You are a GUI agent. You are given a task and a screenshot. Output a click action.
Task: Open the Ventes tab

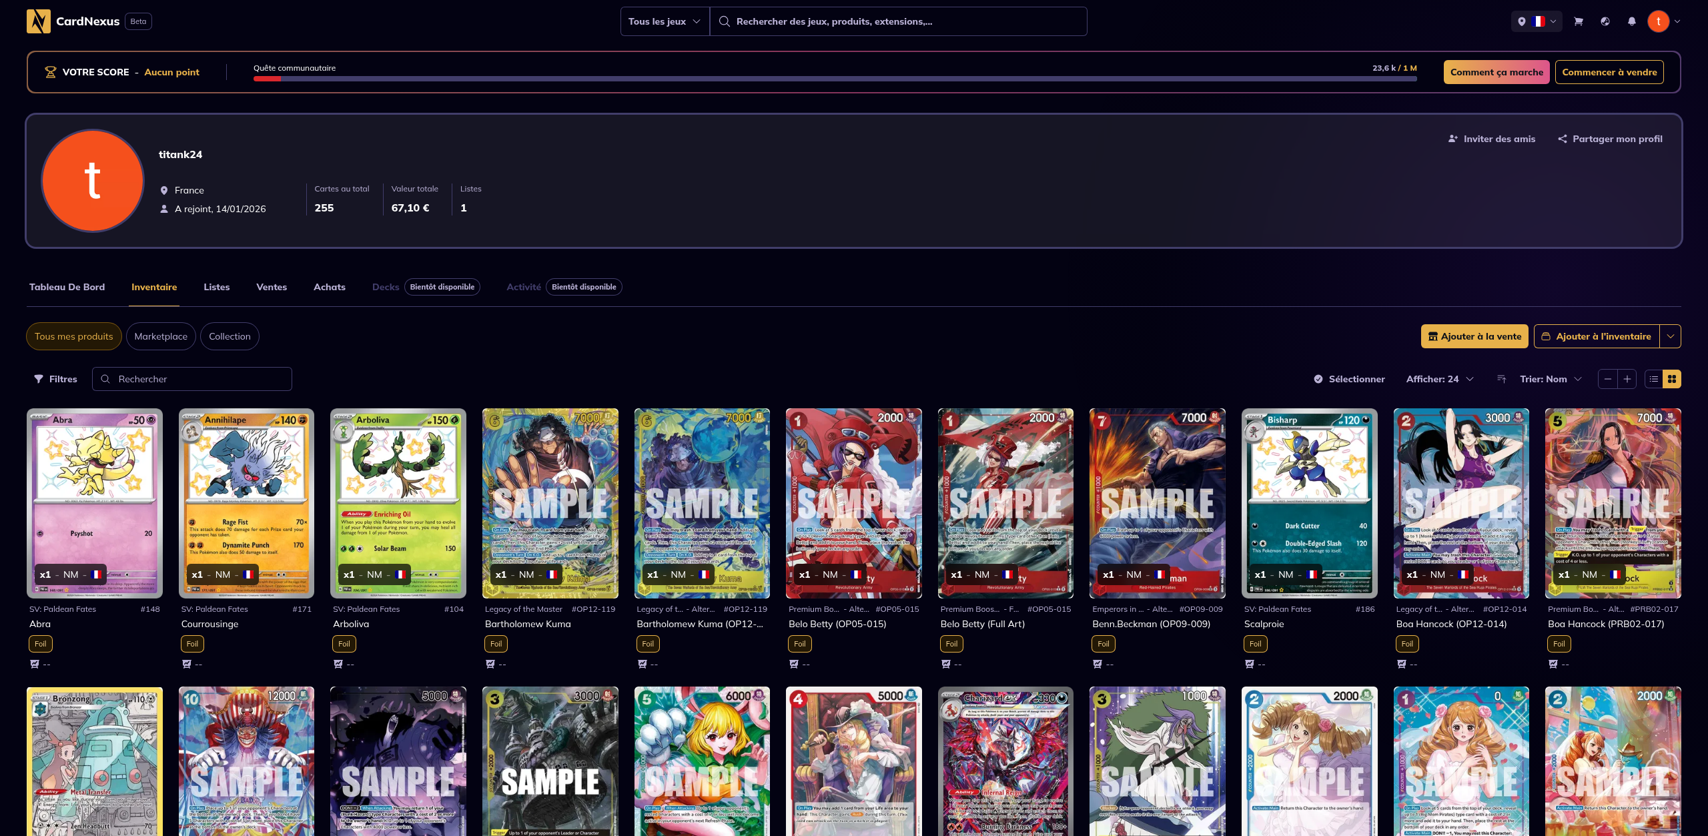[x=271, y=287]
